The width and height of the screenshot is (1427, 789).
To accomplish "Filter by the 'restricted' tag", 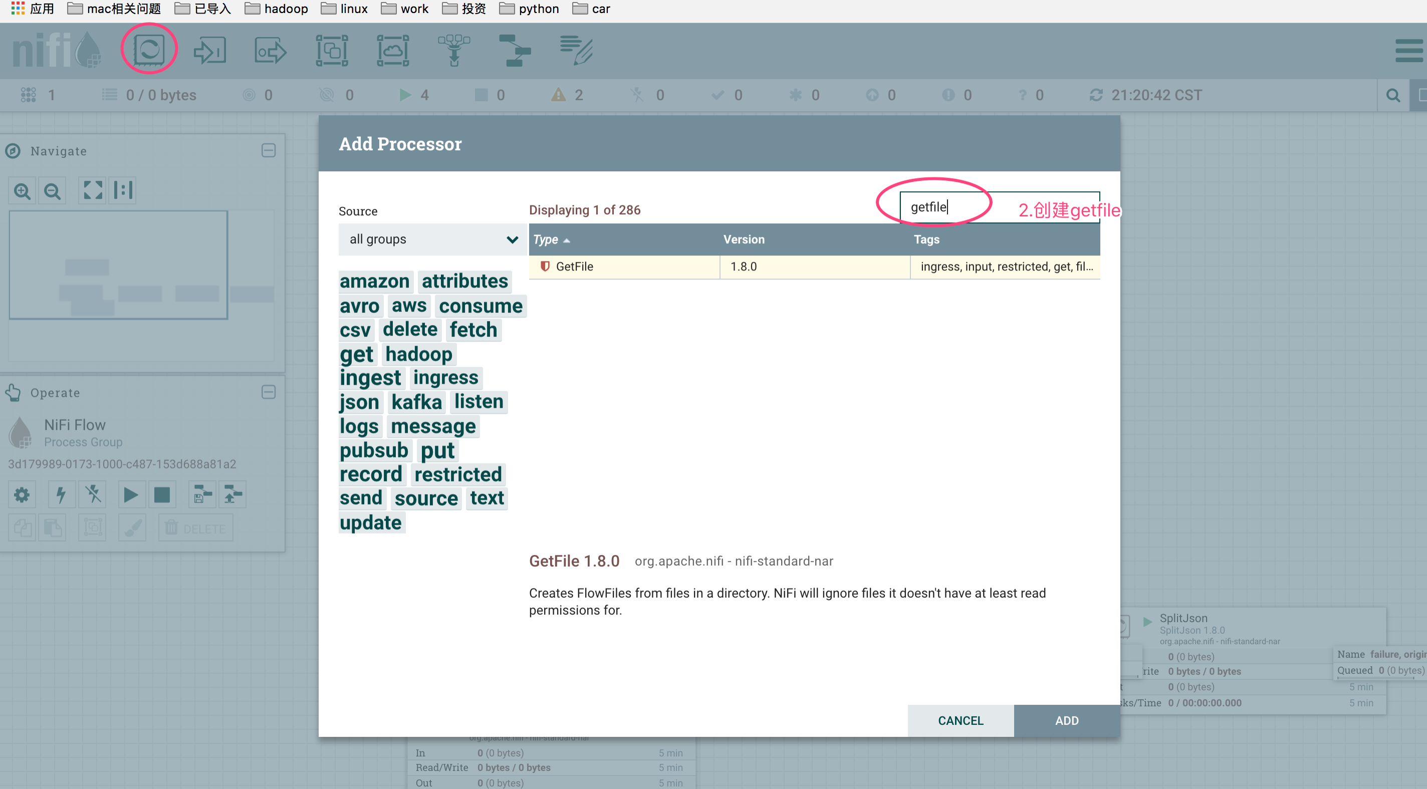I will [457, 474].
